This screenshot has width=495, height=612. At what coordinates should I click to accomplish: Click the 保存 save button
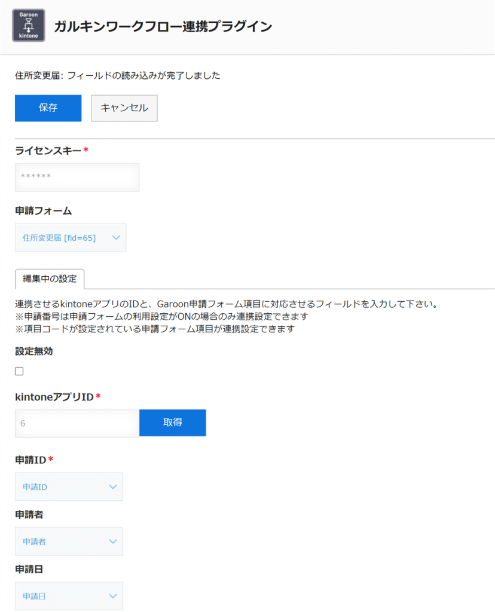point(48,108)
